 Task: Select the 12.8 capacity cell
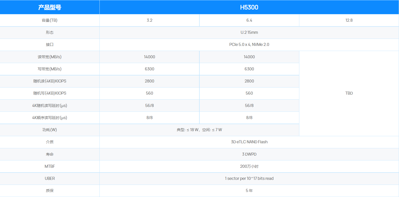pyautogui.click(x=349, y=20)
